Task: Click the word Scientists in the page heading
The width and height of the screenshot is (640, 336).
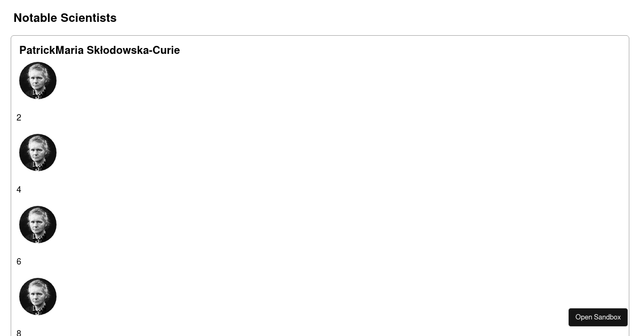Action: click(89, 18)
